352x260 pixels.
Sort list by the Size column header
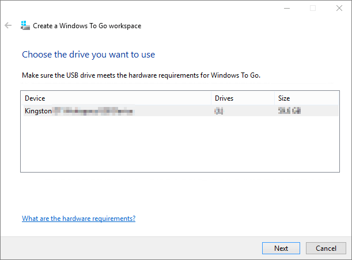point(305,98)
